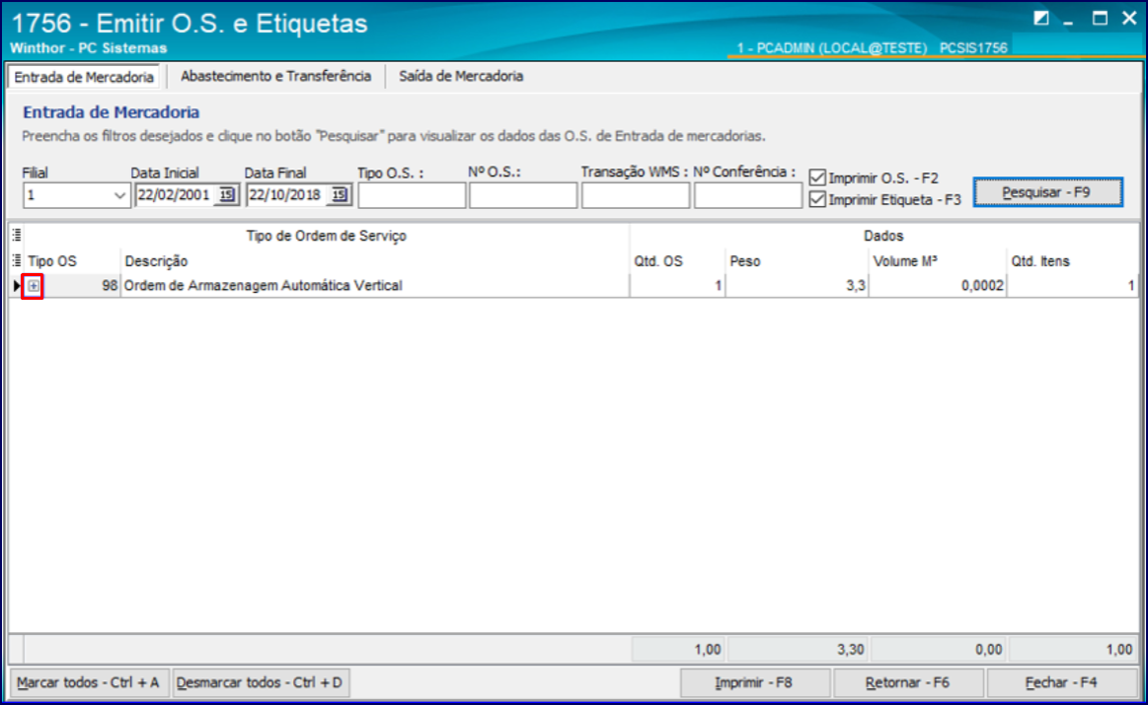Image resolution: width=1148 pixels, height=705 pixels.
Task: Sort by Peso column header
Action: tap(797, 261)
